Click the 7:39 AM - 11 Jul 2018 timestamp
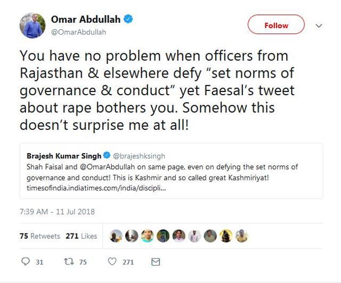Image resolution: width=341 pixels, height=283 pixels. (57, 211)
